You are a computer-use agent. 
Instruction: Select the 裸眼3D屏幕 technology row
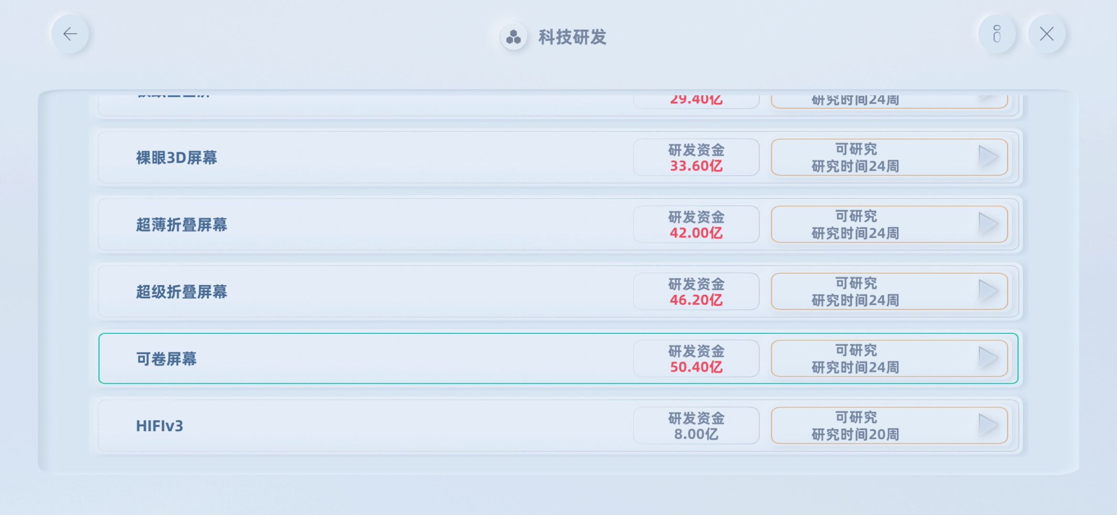pyautogui.click(x=558, y=157)
